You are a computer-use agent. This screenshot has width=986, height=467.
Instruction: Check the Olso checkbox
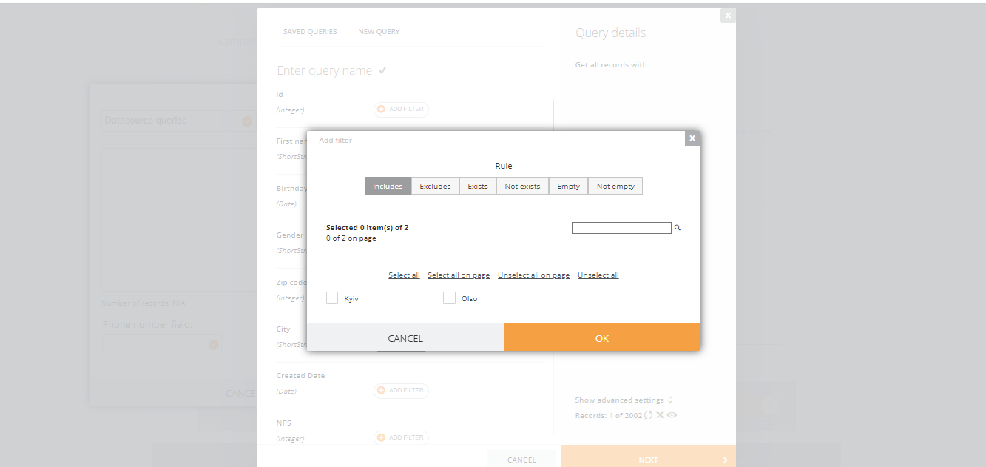pyautogui.click(x=449, y=298)
